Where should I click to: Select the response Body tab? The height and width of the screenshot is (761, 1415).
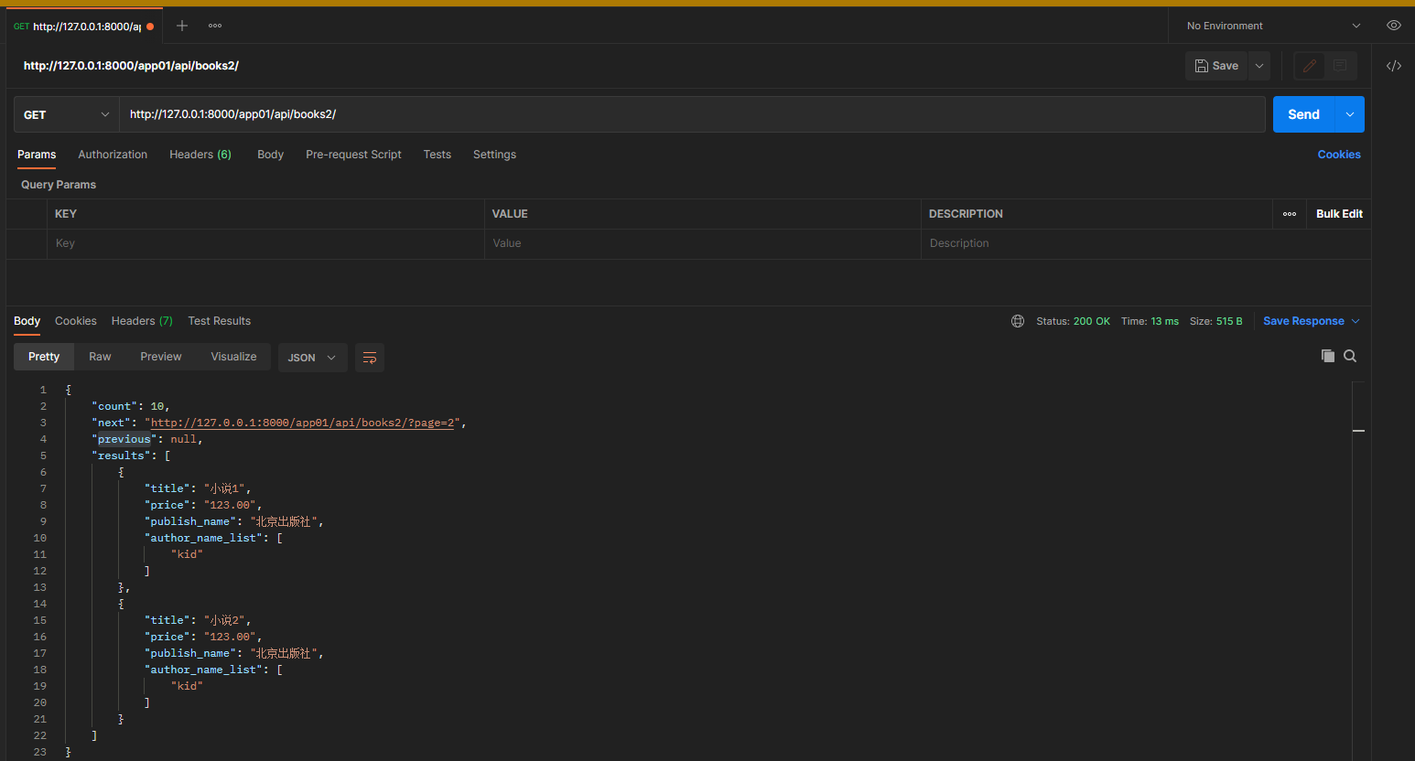click(x=27, y=321)
